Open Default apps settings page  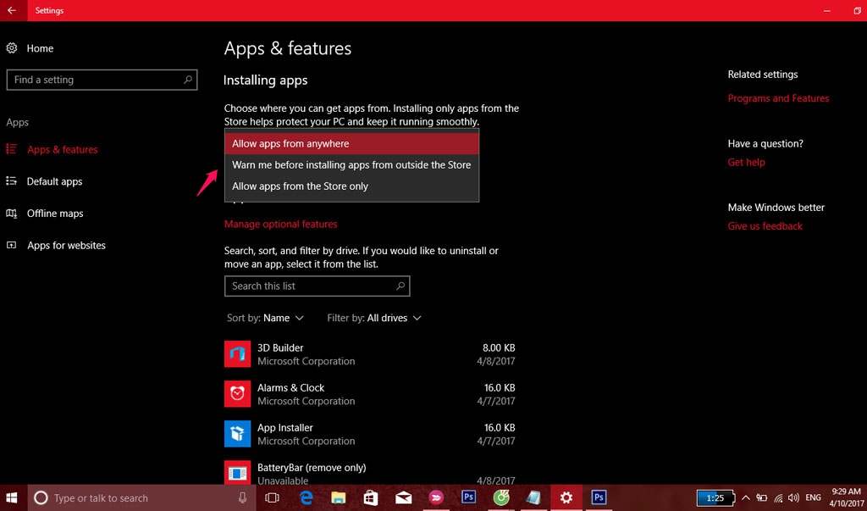coord(54,181)
